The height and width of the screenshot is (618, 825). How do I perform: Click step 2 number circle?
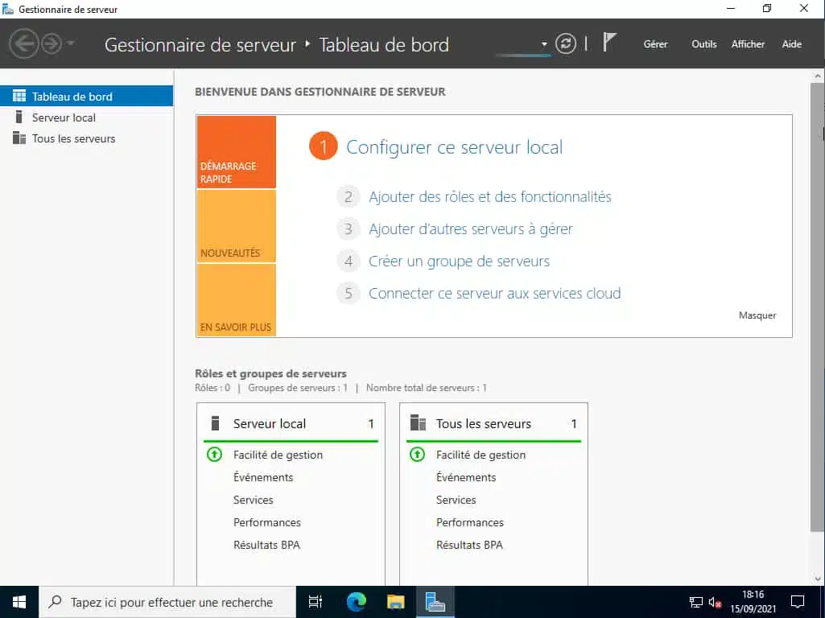348,196
